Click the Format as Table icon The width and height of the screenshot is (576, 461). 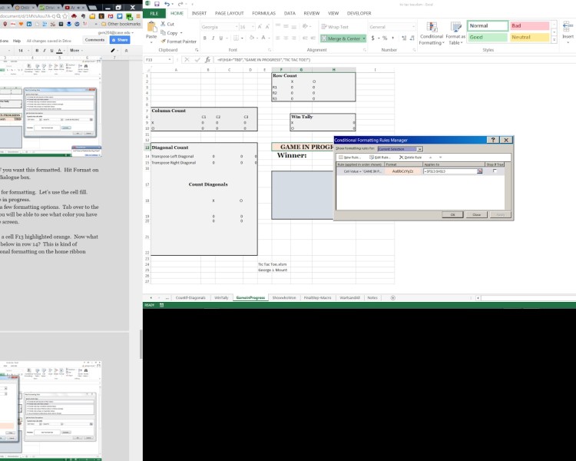coord(455,32)
